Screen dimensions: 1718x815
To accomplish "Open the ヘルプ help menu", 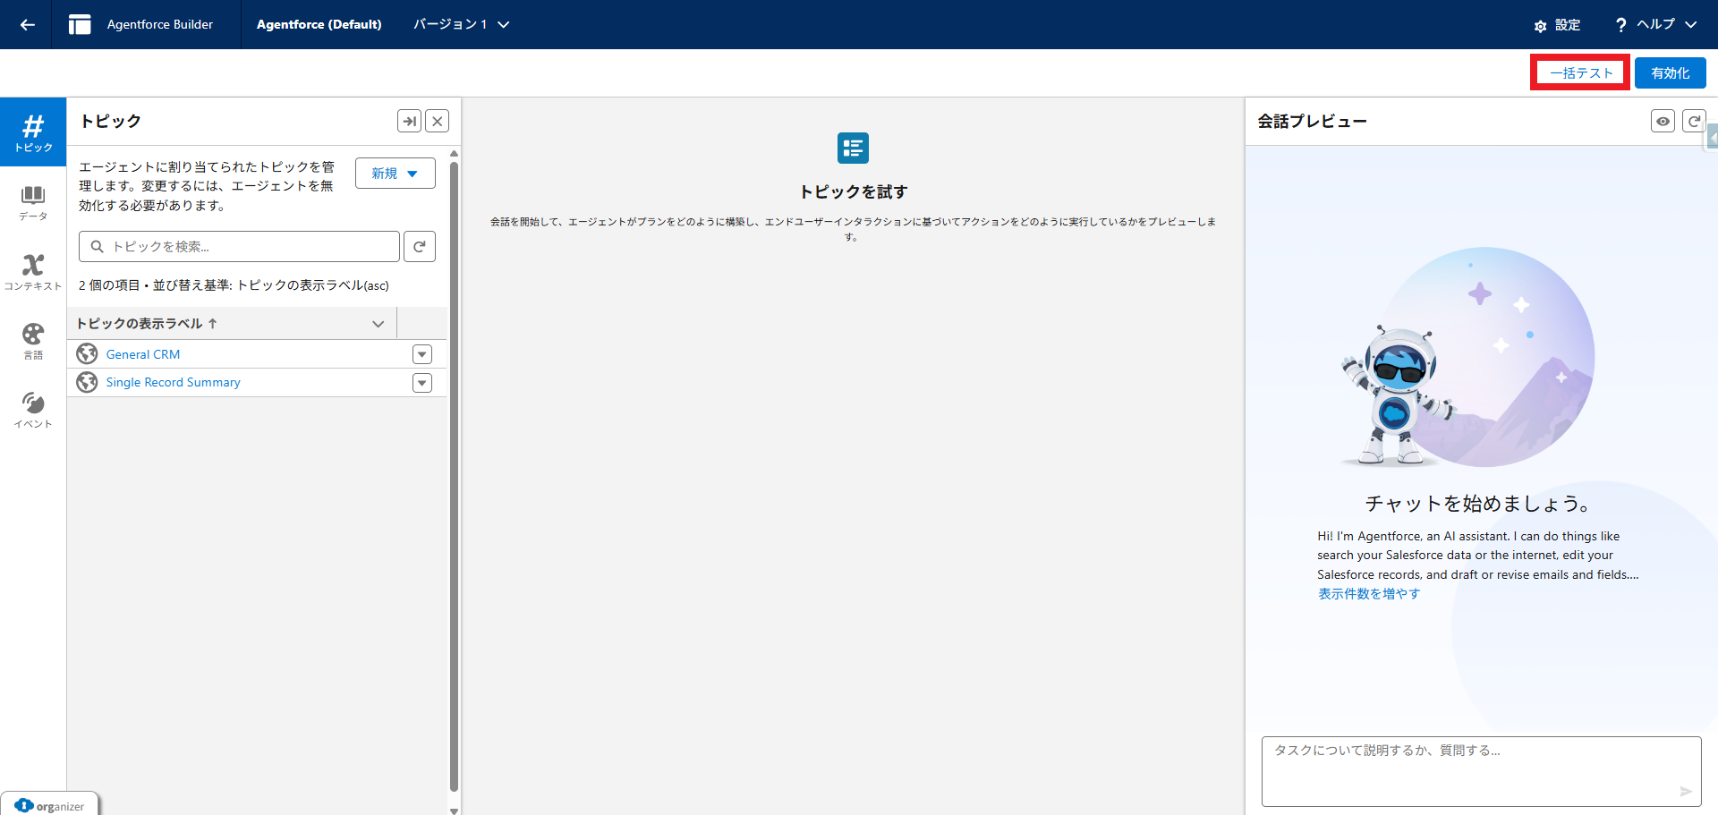I will (1655, 24).
